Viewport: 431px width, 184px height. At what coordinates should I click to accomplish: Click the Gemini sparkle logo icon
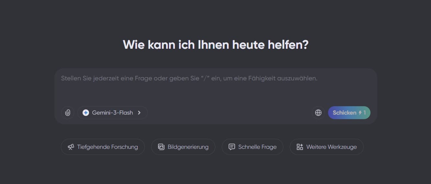[86, 113]
